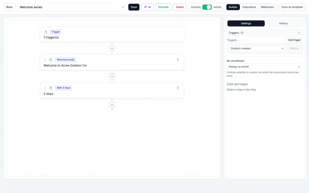Remove the Contact created trigger

pyautogui.click(x=294, y=49)
